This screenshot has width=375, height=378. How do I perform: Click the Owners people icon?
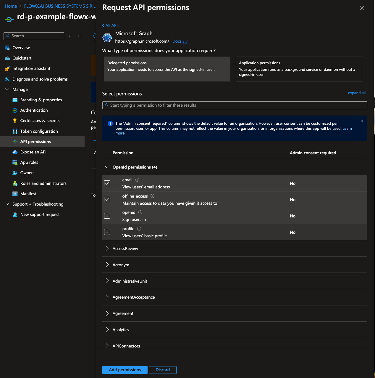pyautogui.click(x=15, y=173)
